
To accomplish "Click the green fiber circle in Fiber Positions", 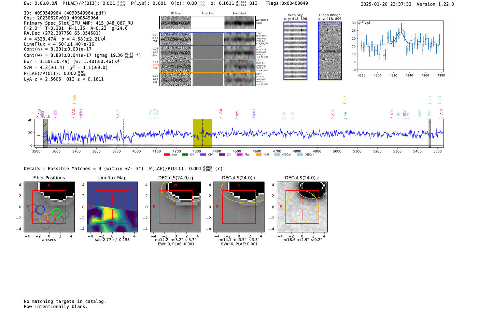I will coord(56,213).
